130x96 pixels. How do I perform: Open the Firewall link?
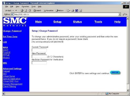6,71
